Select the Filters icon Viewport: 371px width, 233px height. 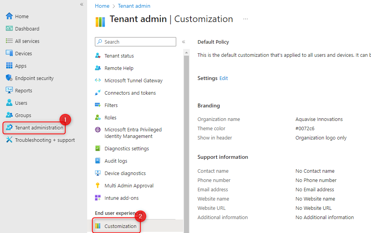coord(98,105)
